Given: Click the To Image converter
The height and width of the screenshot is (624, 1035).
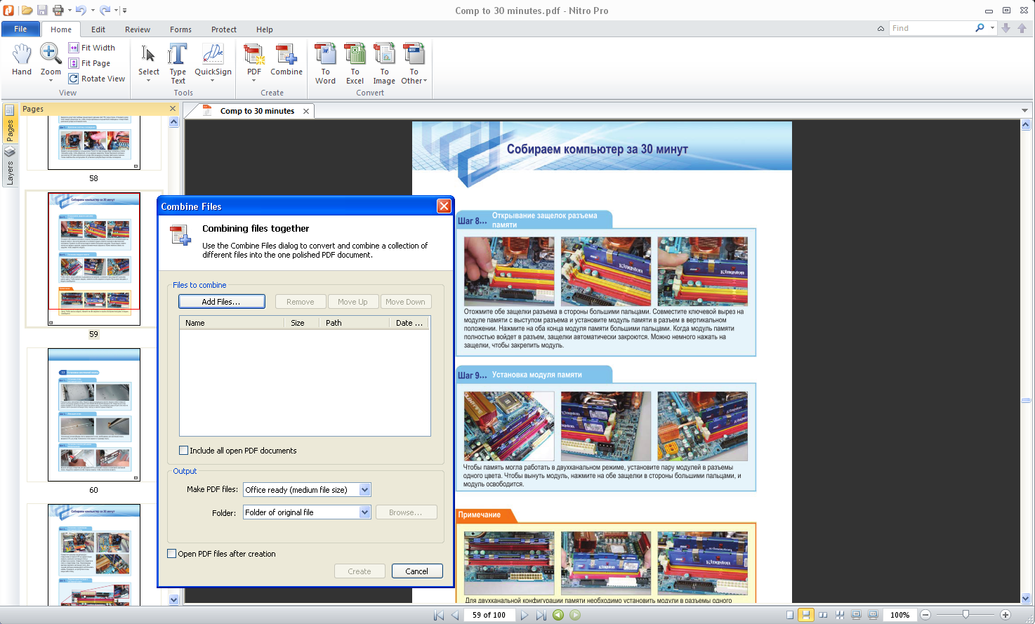Looking at the screenshot, I should pos(384,63).
